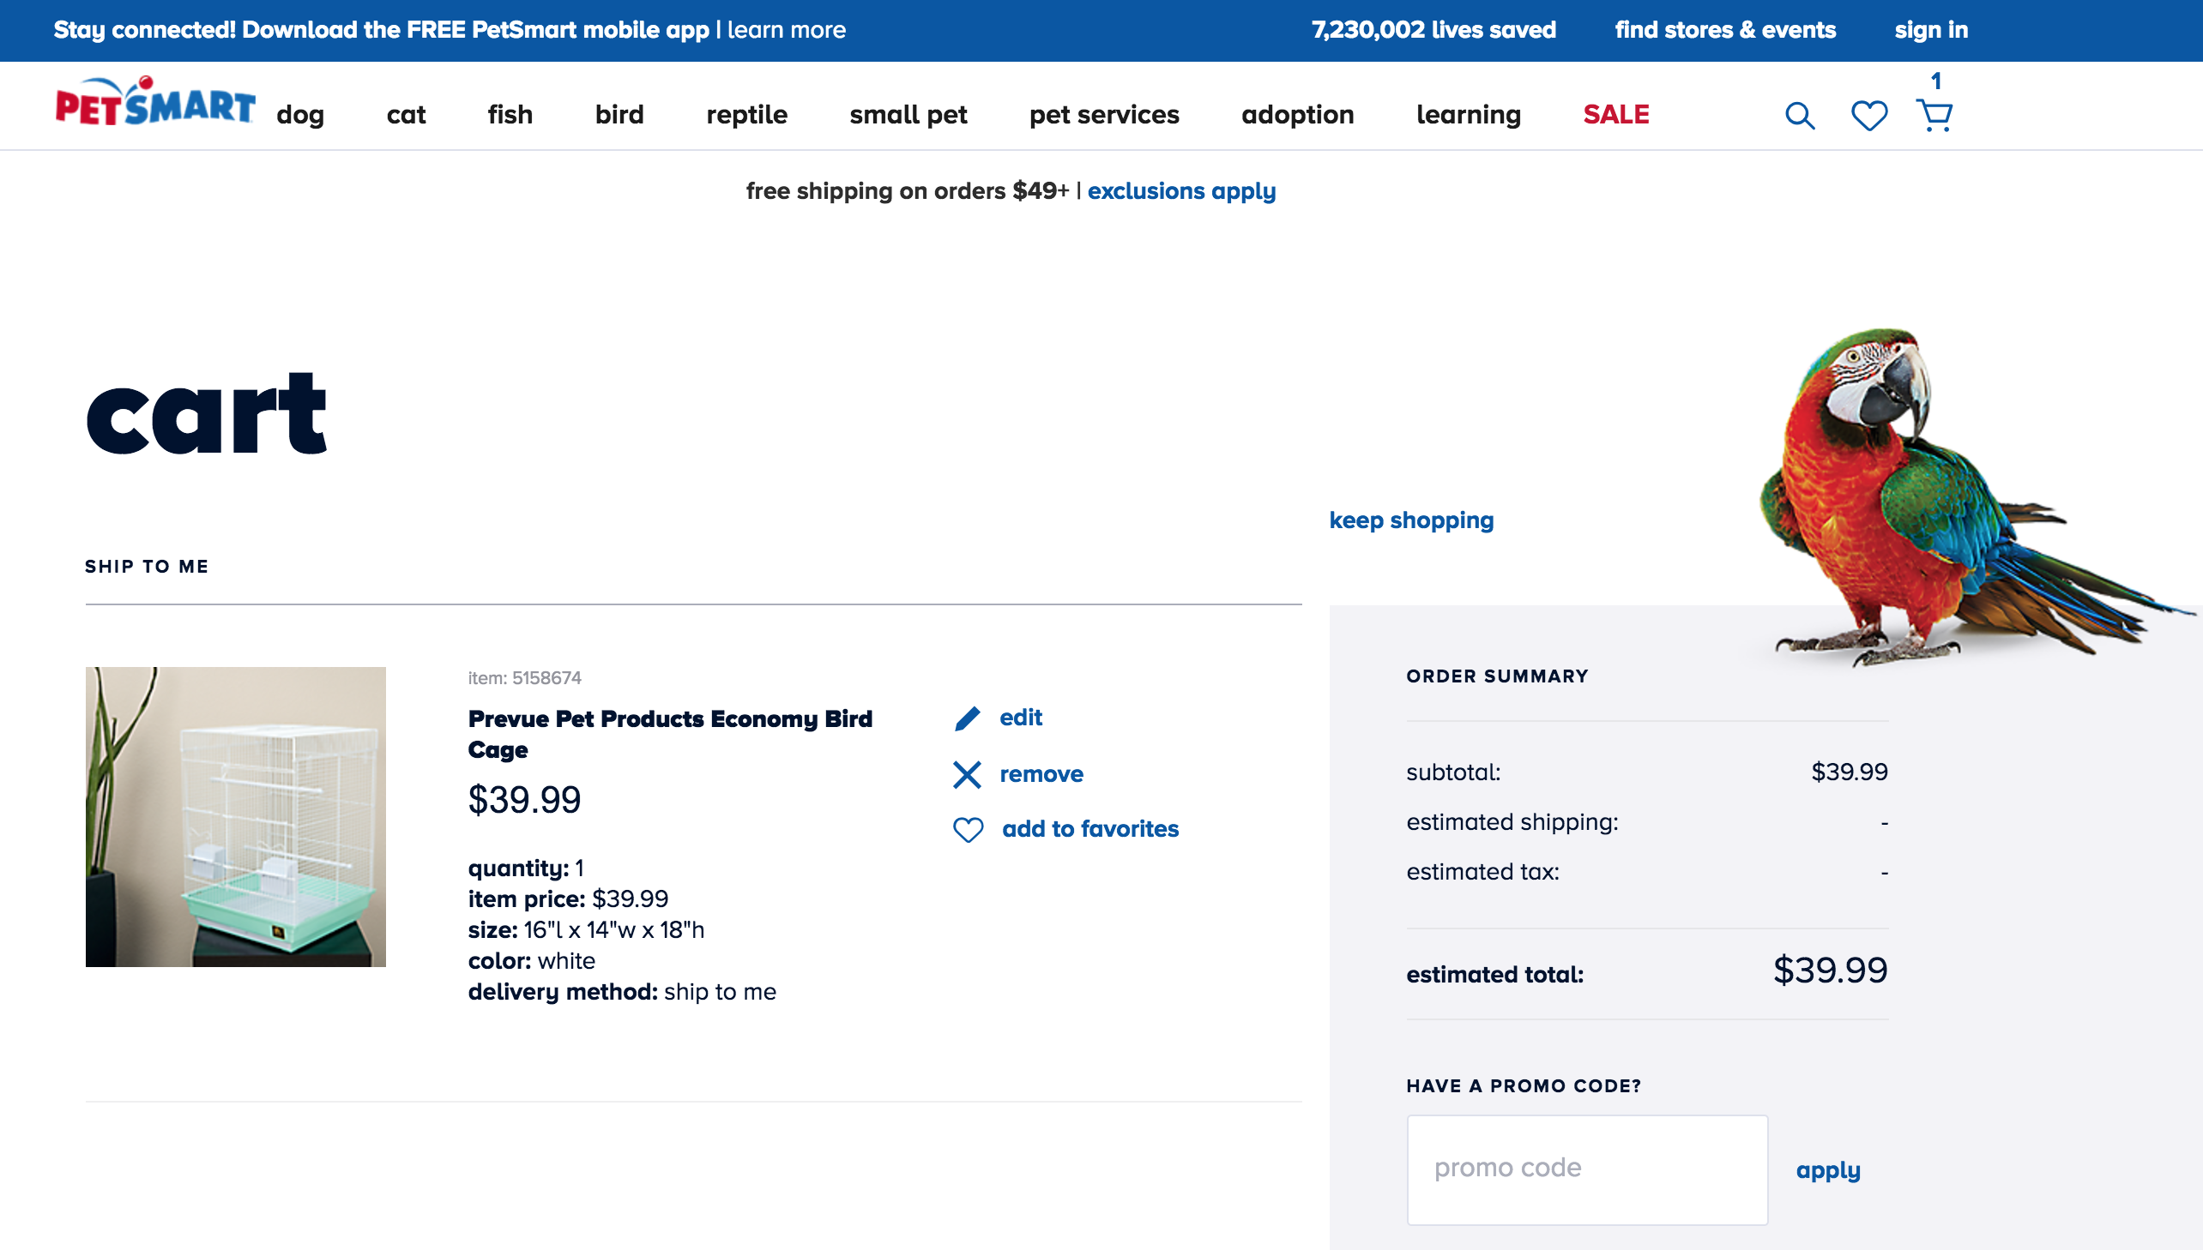Viewport: 2203px width, 1250px height.
Task: Click heart icon beside add to favorites
Action: (968, 829)
